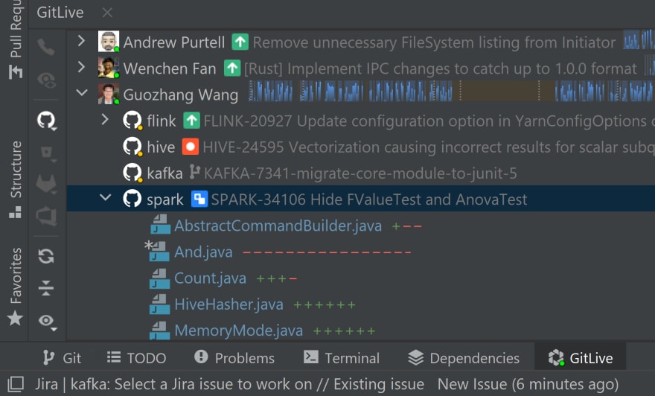Click the Java file icon for And.java

coord(159,251)
